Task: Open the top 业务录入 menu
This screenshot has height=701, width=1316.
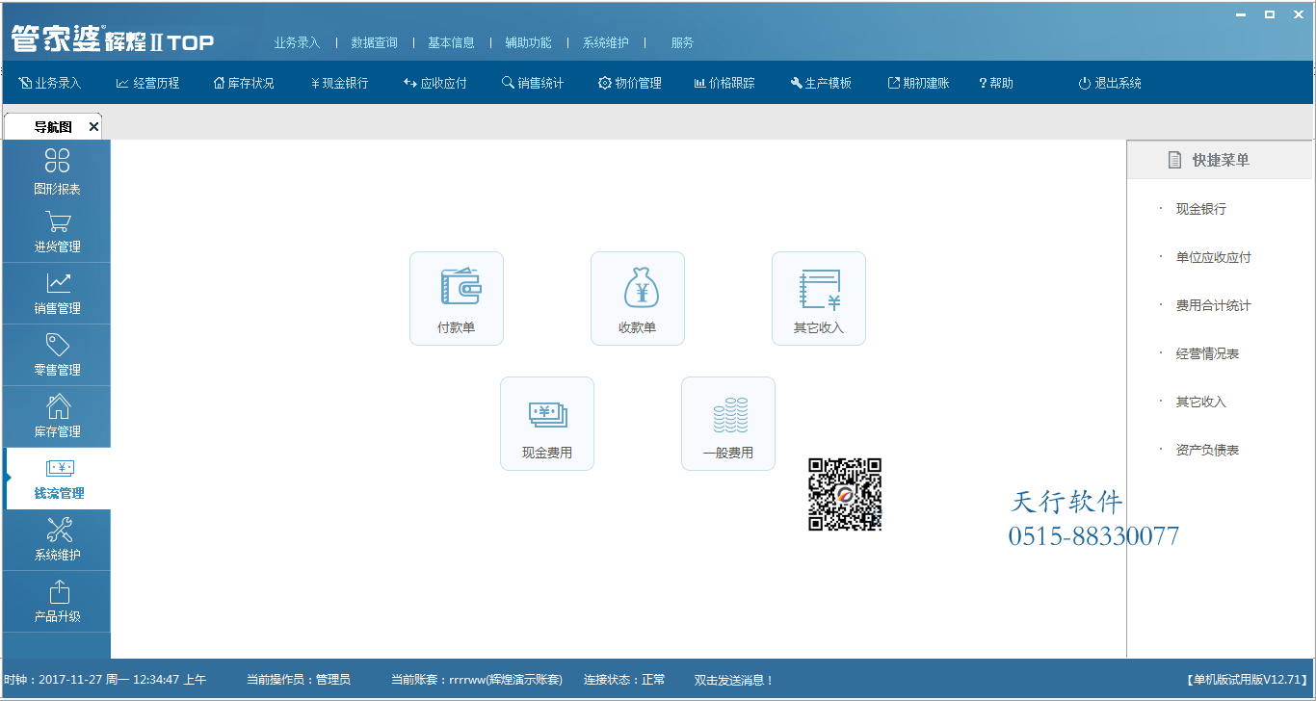Action: click(297, 42)
